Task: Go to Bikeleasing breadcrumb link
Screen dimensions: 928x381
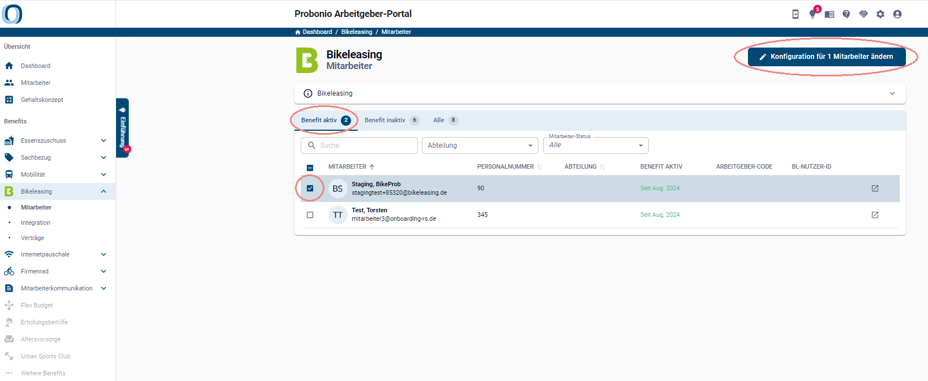Action: point(357,32)
